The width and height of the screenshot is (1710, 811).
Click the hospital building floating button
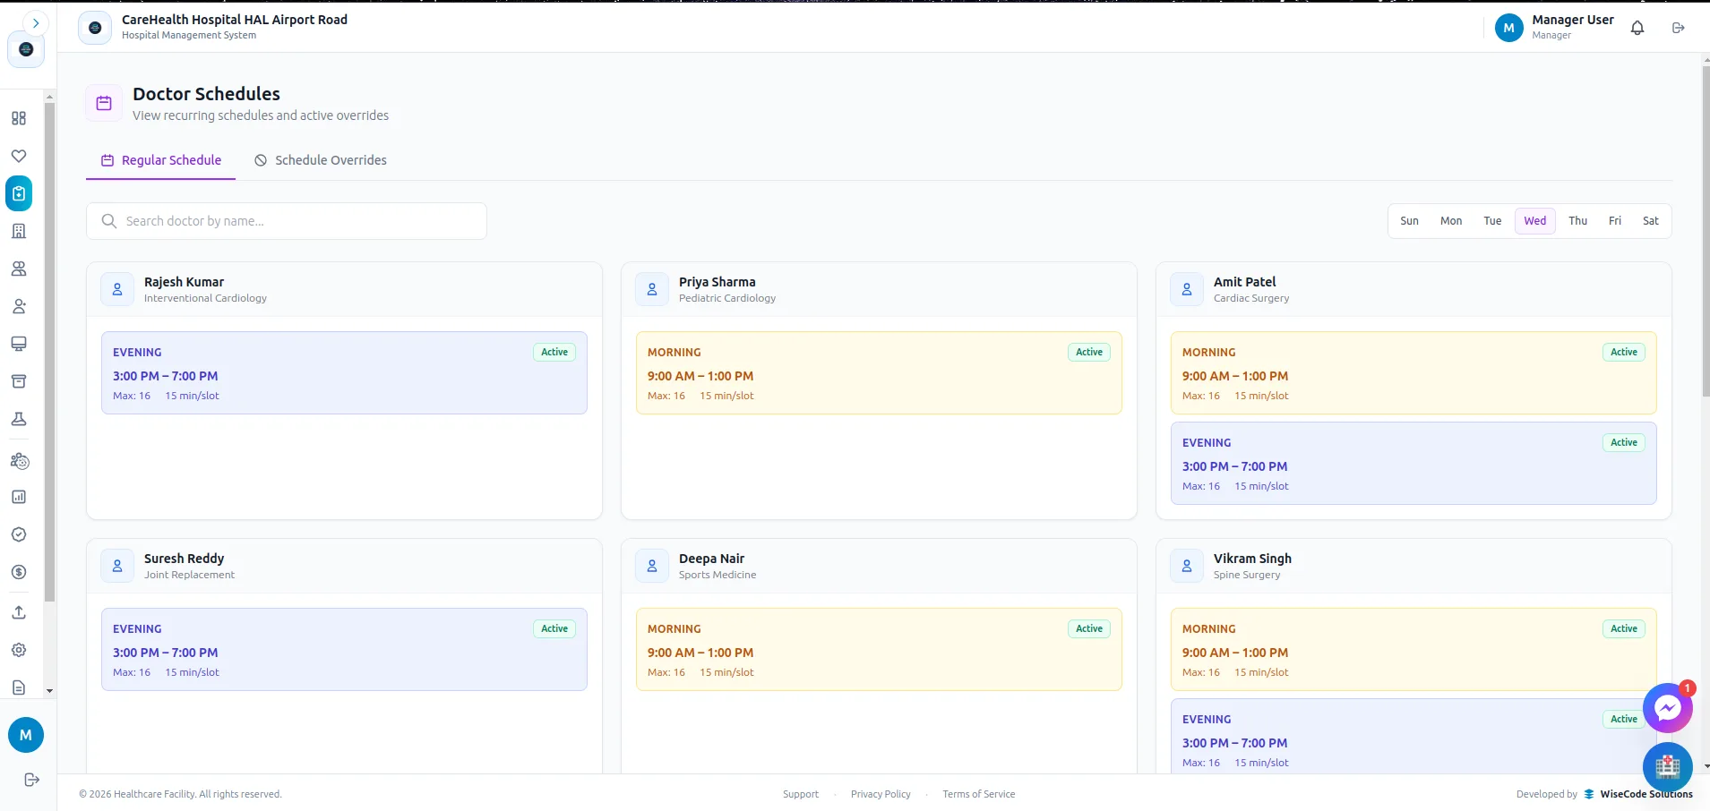pos(1667,767)
